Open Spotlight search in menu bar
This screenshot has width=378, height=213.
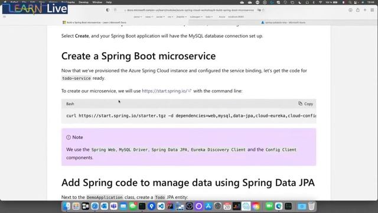point(350,2)
